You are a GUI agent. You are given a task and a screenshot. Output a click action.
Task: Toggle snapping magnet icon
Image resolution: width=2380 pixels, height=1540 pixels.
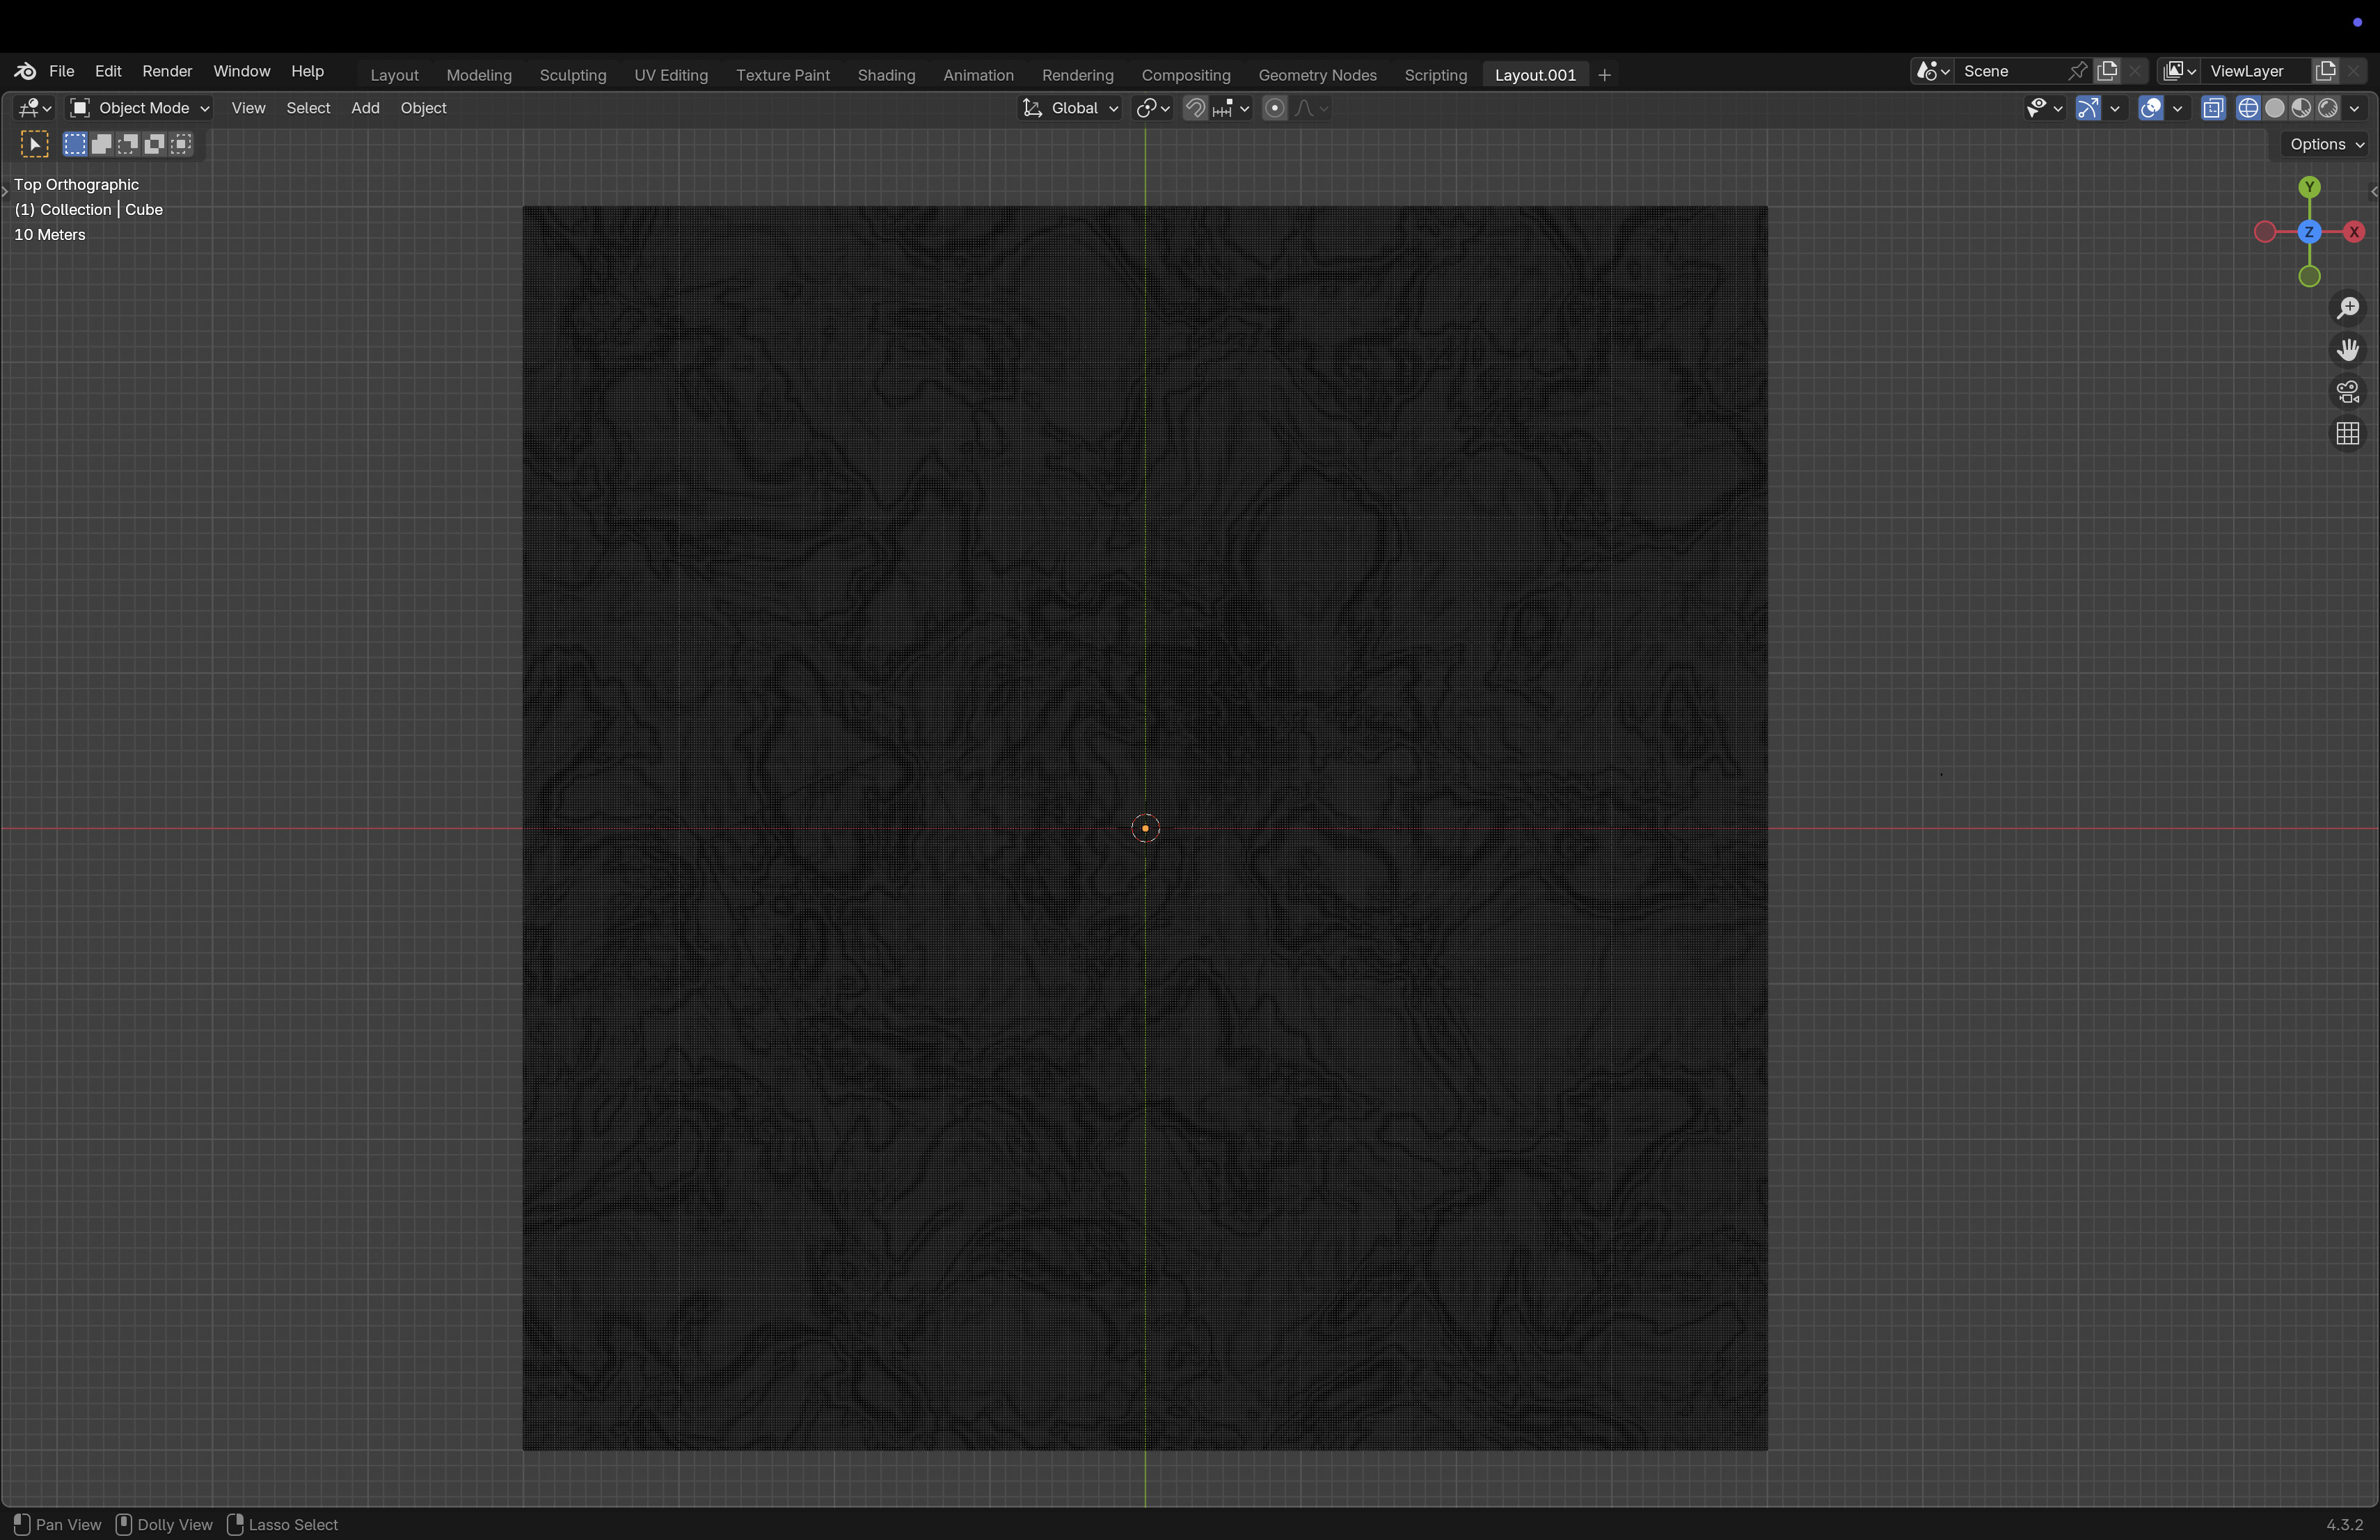pyautogui.click(x=1195, y=108)
